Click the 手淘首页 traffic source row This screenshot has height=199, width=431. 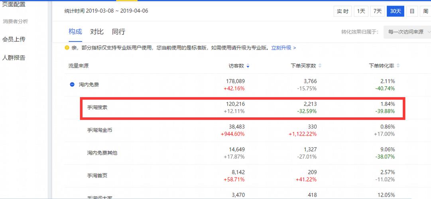pyautogui.click(x=97, y=176)
